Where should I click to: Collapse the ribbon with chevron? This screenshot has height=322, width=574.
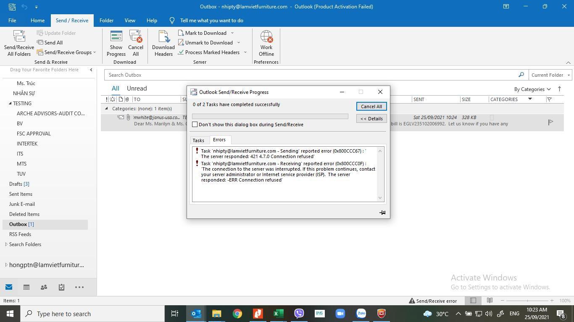click(x=568, y=62)
